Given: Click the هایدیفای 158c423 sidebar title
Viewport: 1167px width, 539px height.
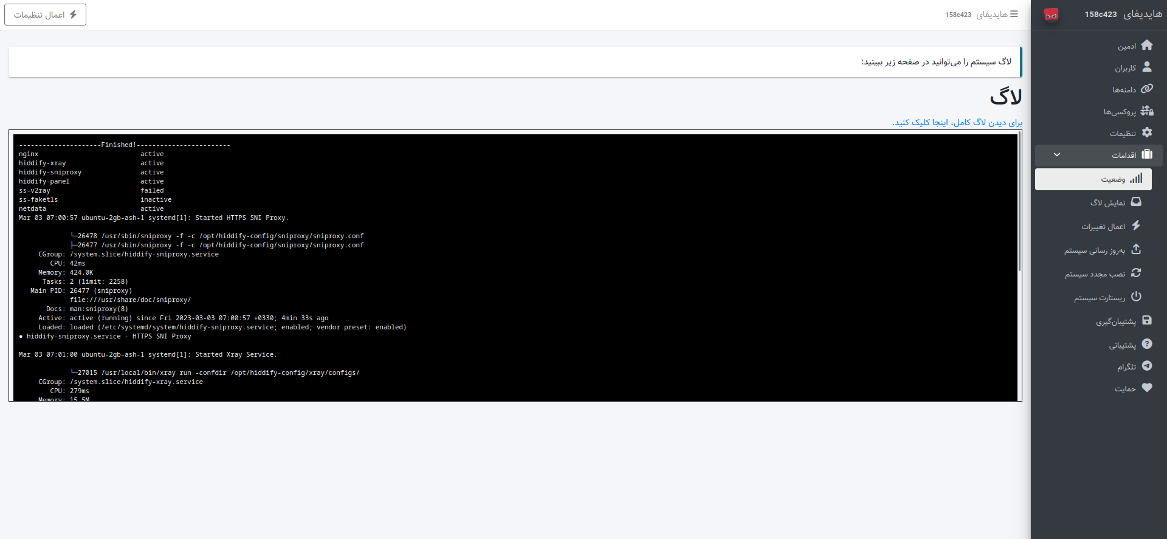Looking at the screenshot, I should click(1123, 14).
